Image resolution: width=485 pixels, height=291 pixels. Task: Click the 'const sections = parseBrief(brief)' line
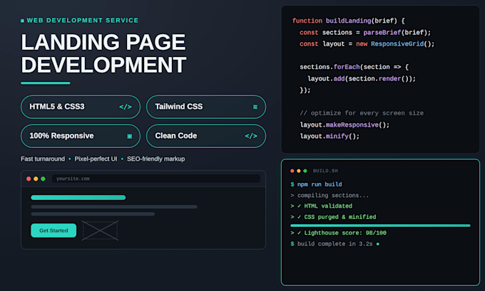(x=365, y=33)
